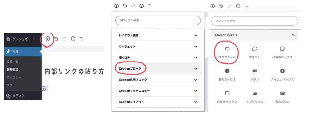Go to 投稿一覧 in the sidebar
This screenshot has width=320, height=115.
click(12, 62)
